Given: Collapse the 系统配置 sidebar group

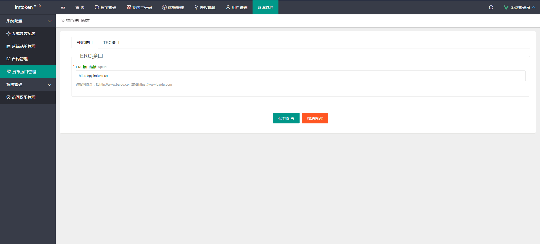Looking at the screenshot, I should pyautogui.click(x=28, y=21).
